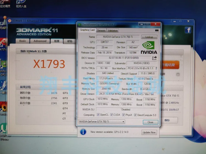The image size is (206, 154).
Task: Click the GT4 label in 3DMark details
Action: coord(65,108)
